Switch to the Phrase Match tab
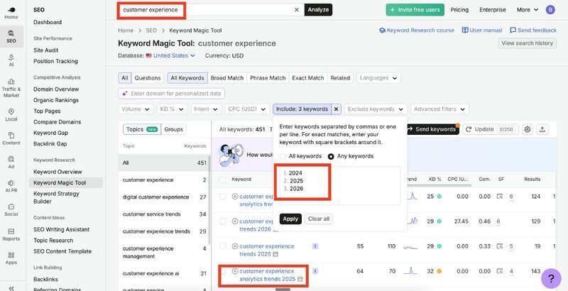 point(268,78)
